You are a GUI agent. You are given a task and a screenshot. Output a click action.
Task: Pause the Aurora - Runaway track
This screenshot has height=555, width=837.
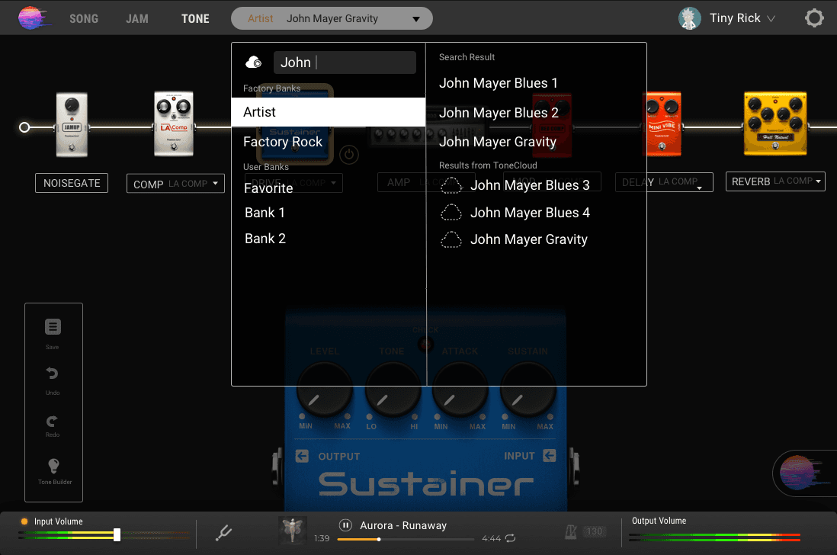click(x=345, y=525)
